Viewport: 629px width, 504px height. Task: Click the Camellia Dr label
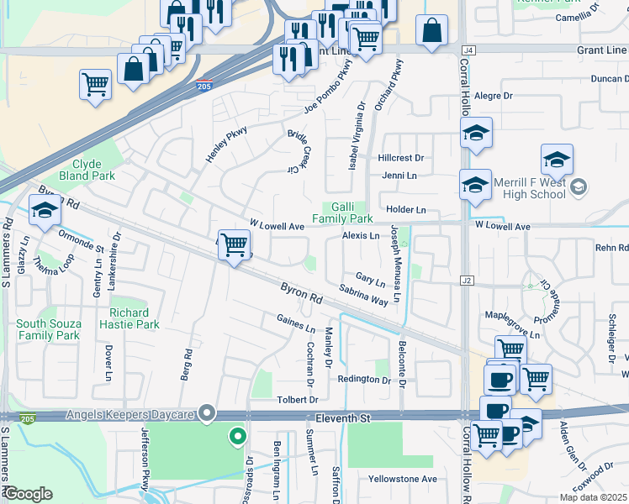(x=578, y=13)
